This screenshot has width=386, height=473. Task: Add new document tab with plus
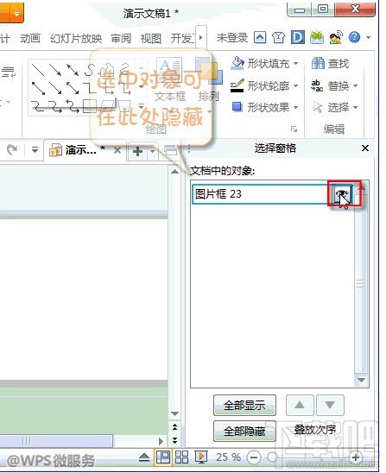(x=137, y=151)
